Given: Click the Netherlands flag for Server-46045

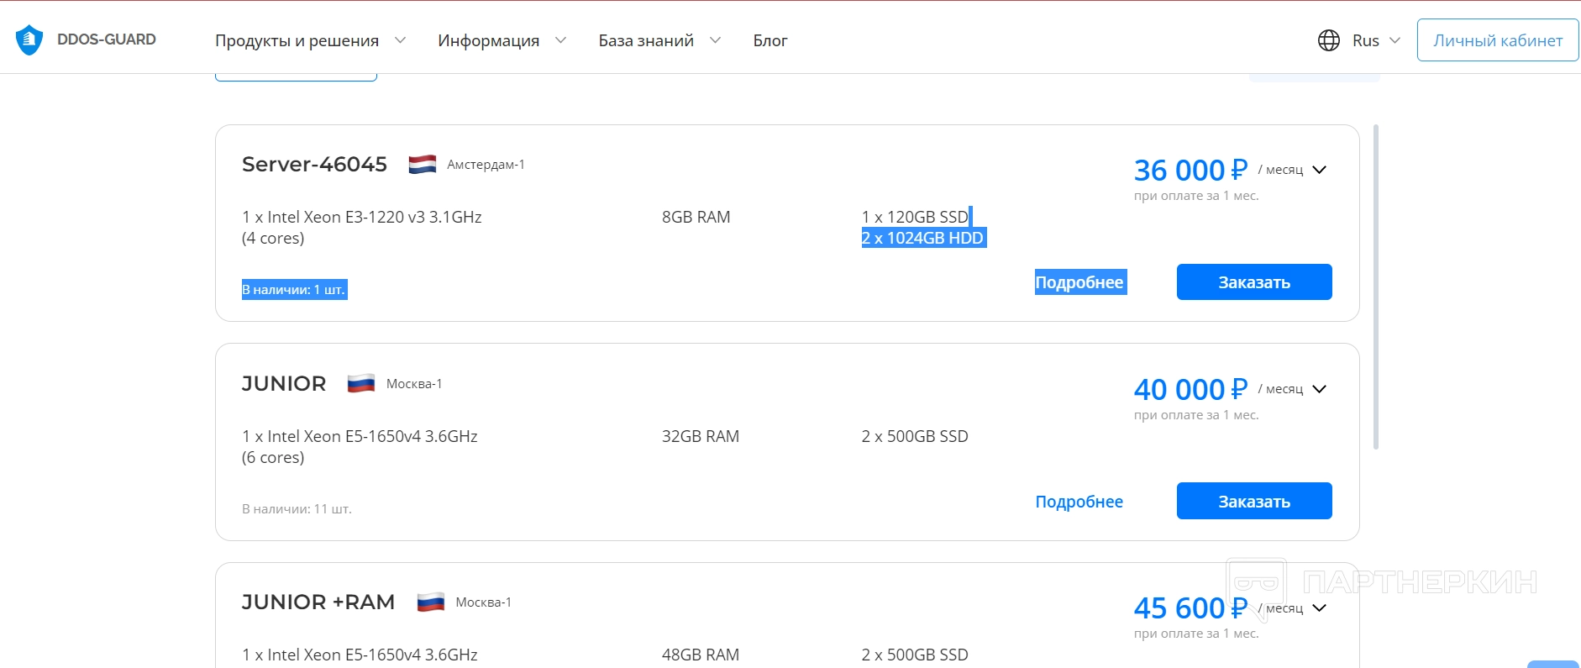Looking at the screenshot, I should (x=423, y=165).
